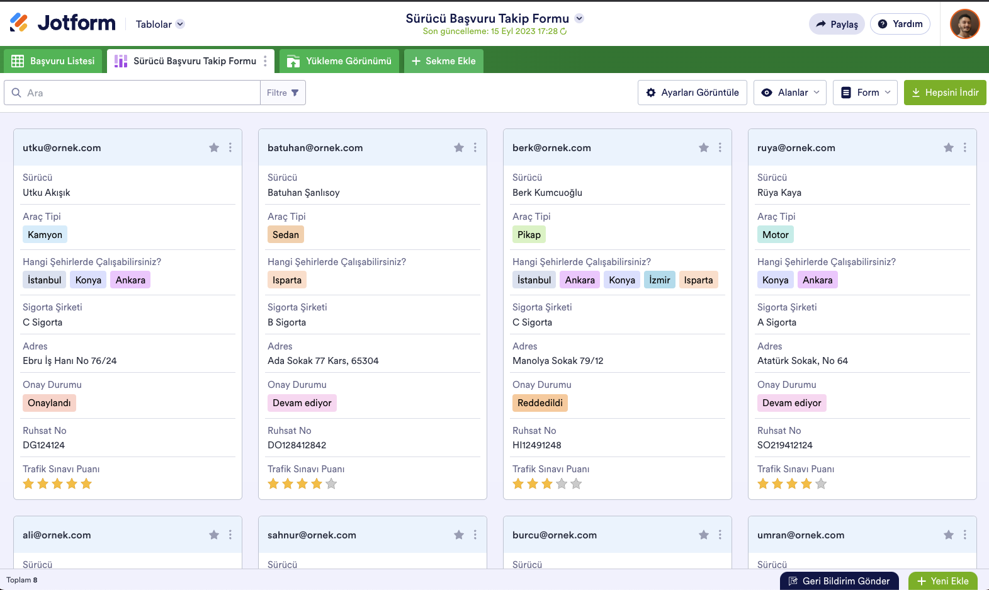This screenshot has width=989, height=590.
Task: Open three-dot menu on berk@ornek.com card
Action: tap(720, 147)
